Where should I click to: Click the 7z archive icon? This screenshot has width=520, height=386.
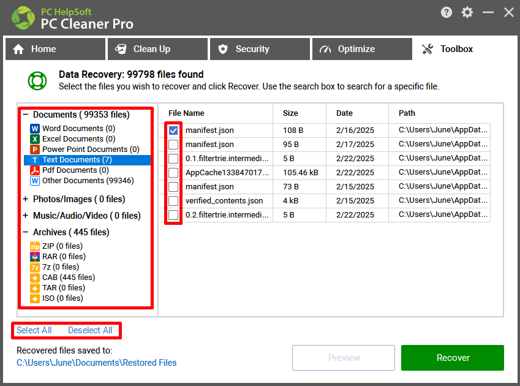pos(35,267)
